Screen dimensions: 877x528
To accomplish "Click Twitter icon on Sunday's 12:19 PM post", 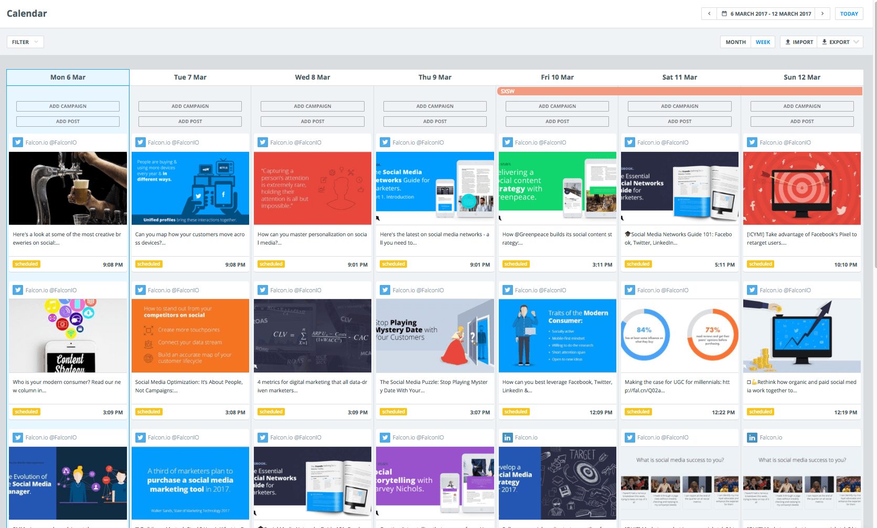I will pyautogui.click(x=752, y=290).
